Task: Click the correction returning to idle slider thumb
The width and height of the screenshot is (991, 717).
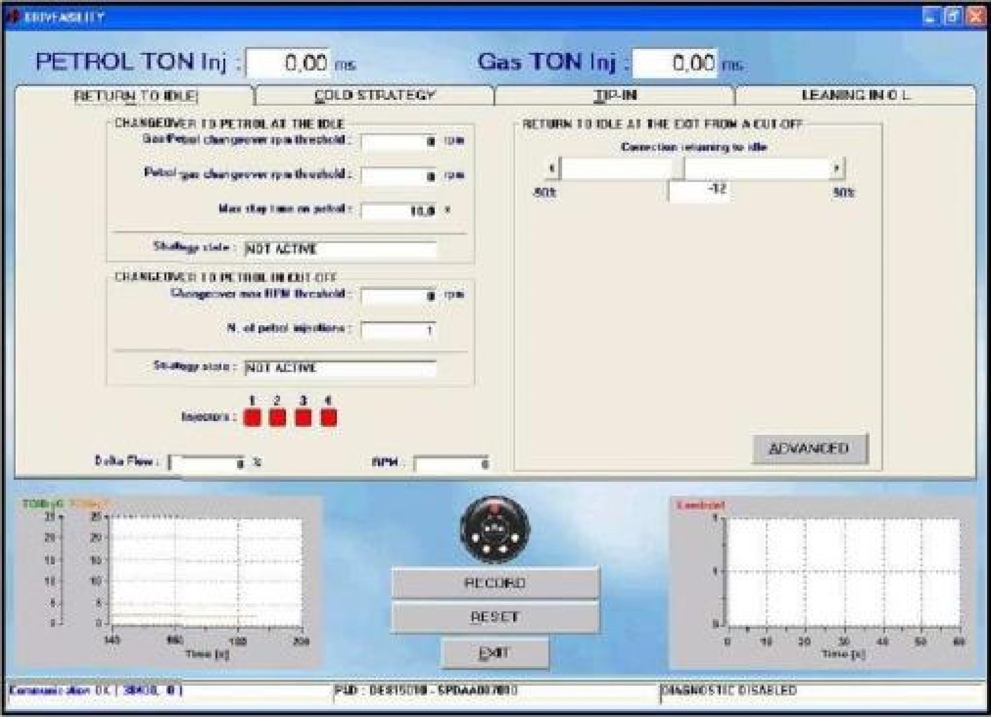Action: pos(678,169)
